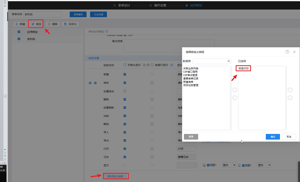Click the move-down arrow beside the 已选择 list
300x182 pixels.
pyautogui.click(x=290, y=98)
